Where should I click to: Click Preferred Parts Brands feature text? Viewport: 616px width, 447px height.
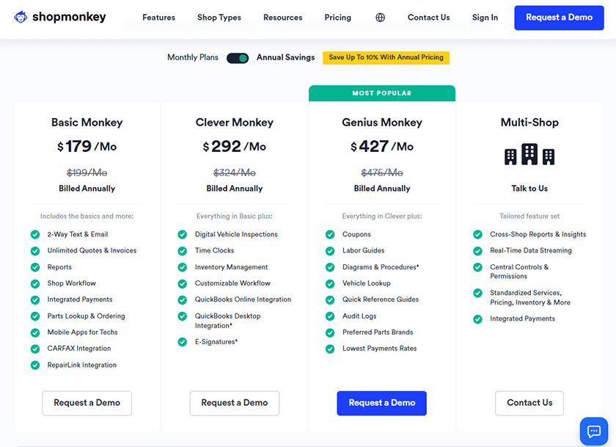tap(378, 332)
